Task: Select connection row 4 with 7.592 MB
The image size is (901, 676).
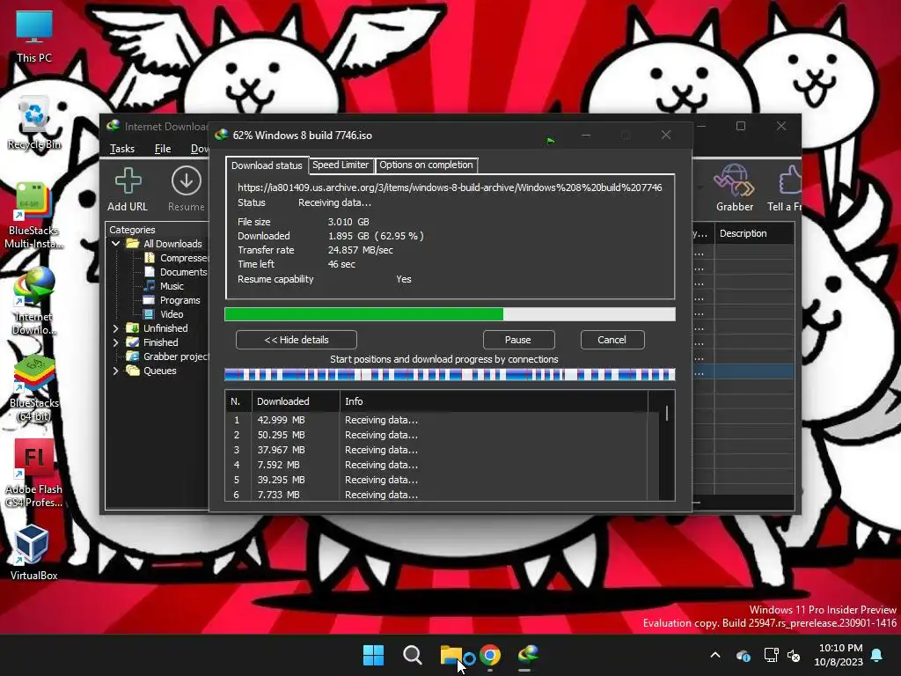Action: [442, 465]
